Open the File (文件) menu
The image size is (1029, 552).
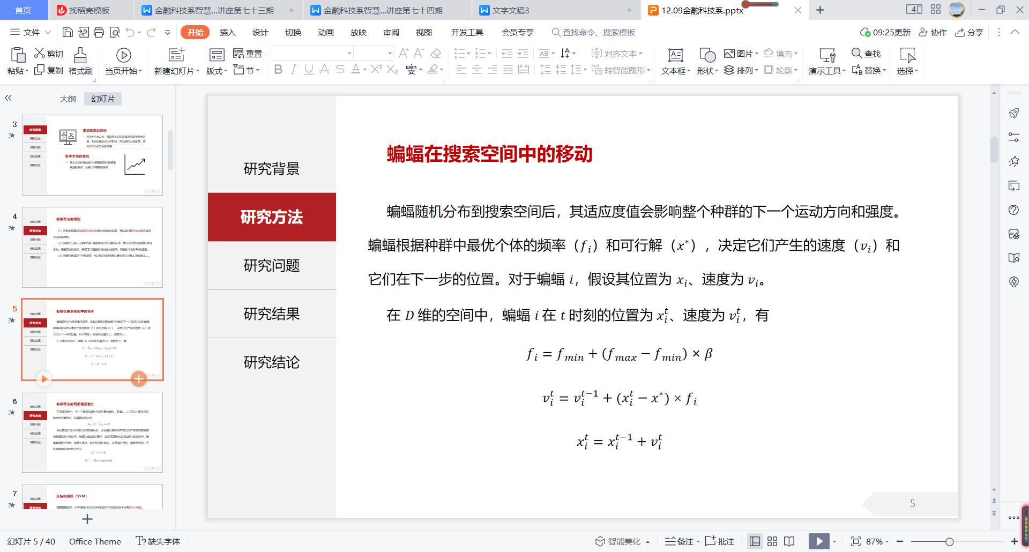tap(31, 32)
